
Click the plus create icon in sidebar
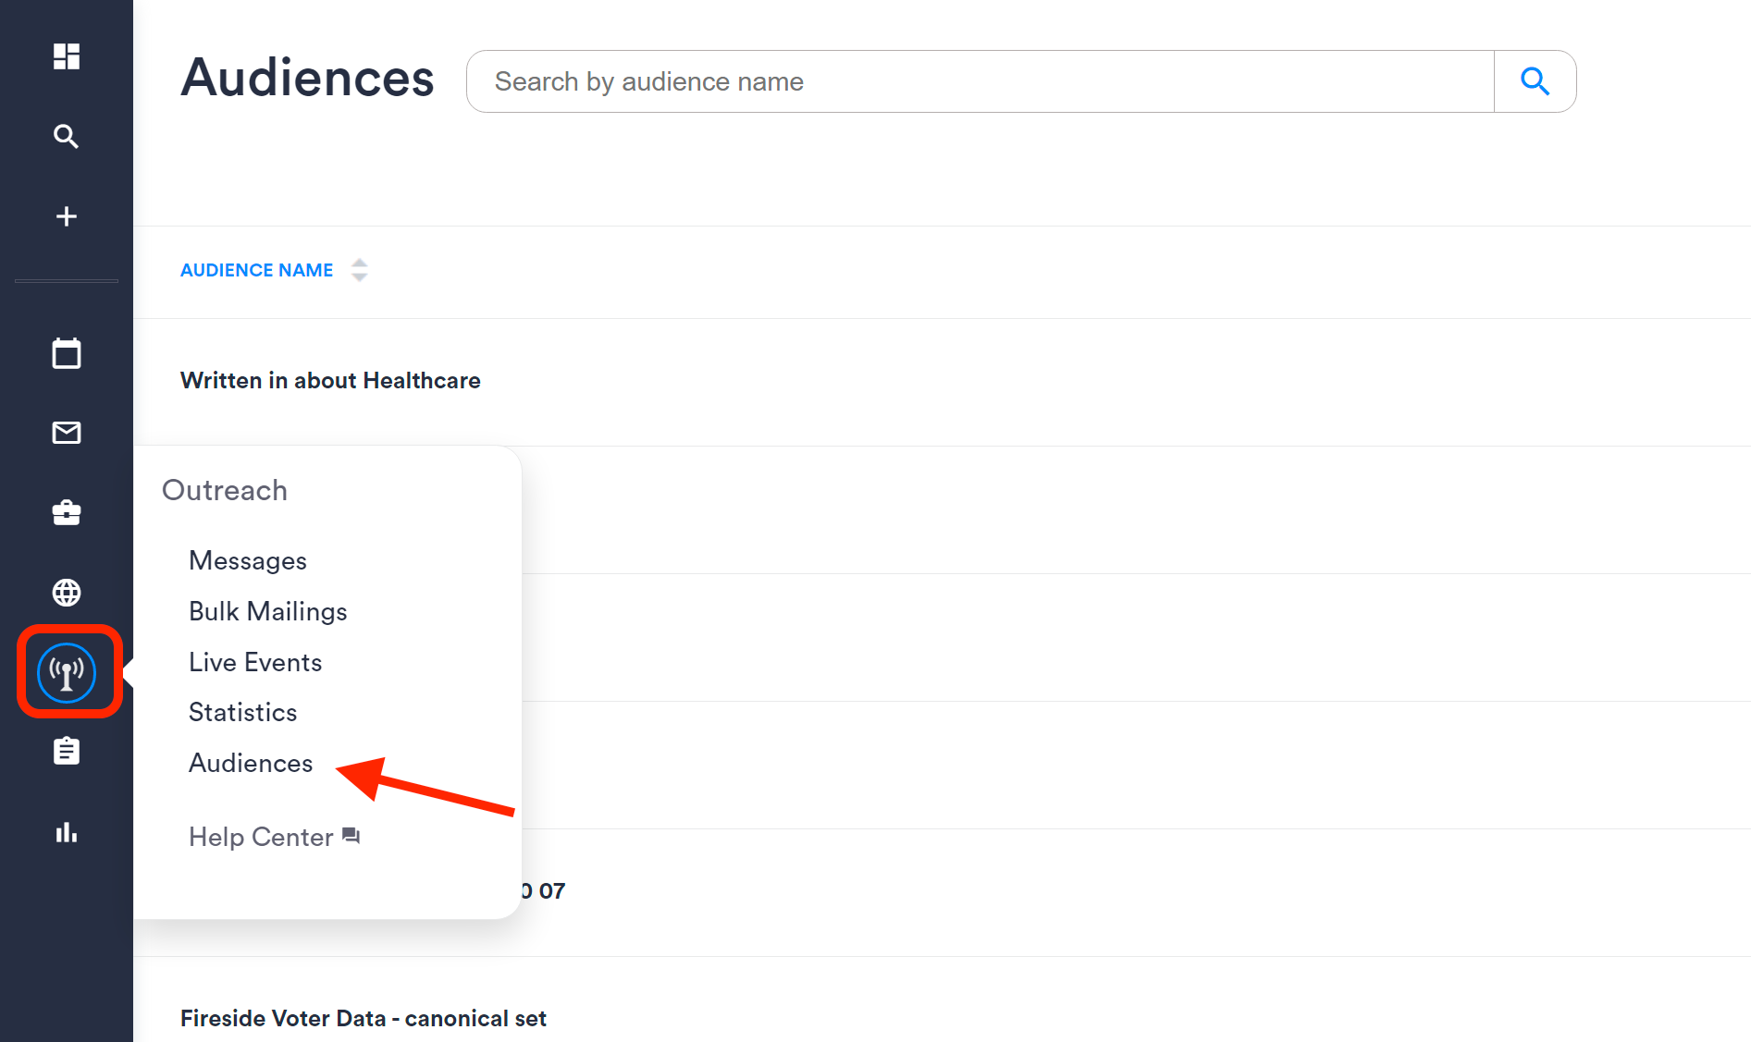[67, 216]
